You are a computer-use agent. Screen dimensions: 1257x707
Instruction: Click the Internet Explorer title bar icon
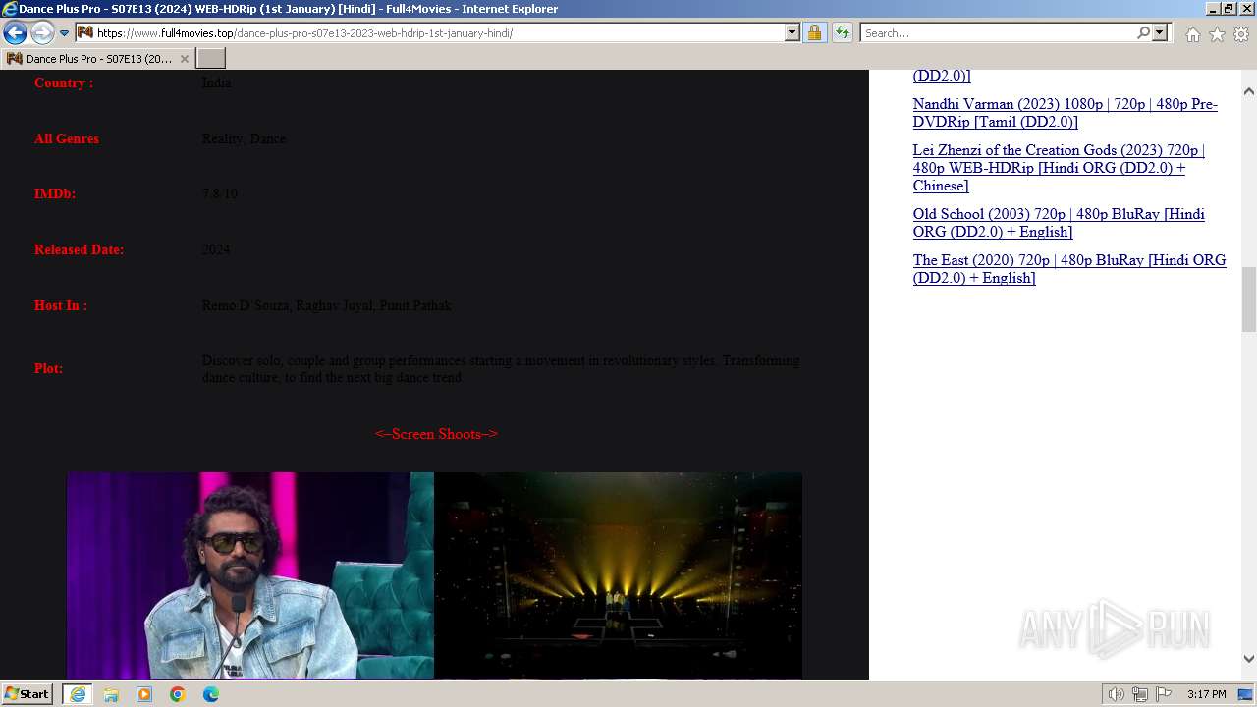[10, 9]
